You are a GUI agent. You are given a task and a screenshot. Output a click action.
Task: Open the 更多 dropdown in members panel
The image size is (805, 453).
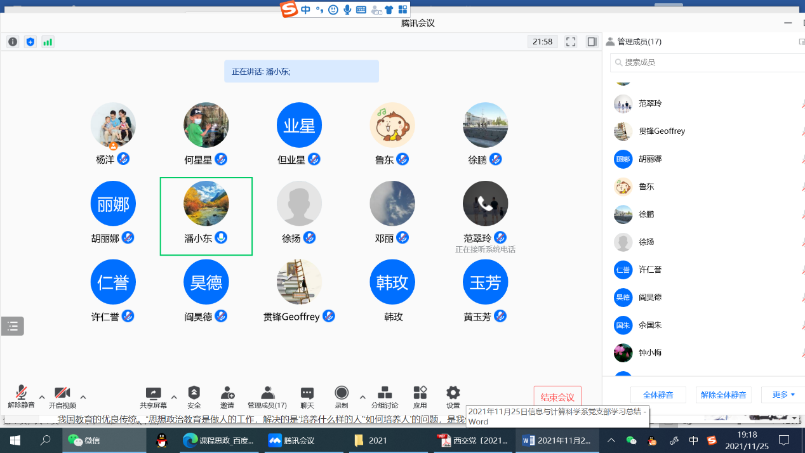783,395
